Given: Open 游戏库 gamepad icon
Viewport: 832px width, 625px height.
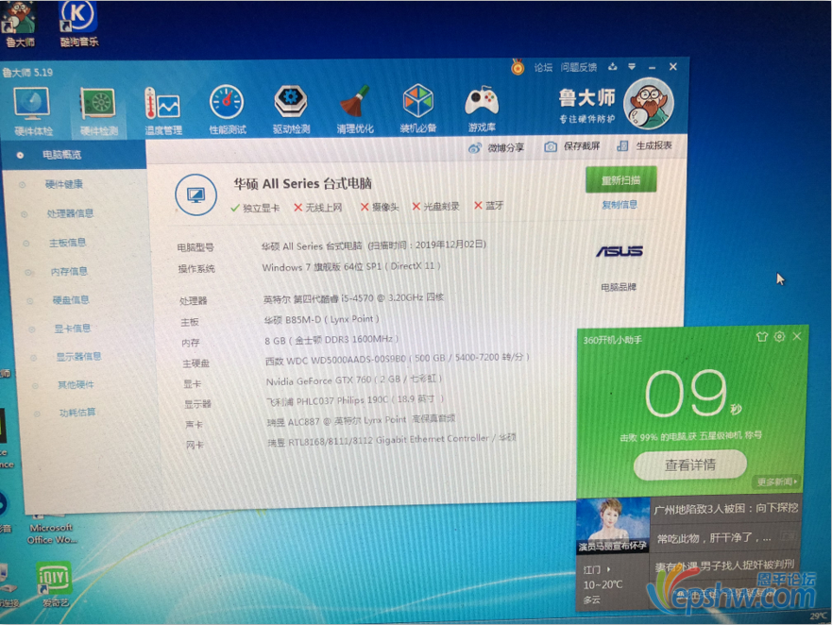Looking at the screenshot, I should click(482, 108).
